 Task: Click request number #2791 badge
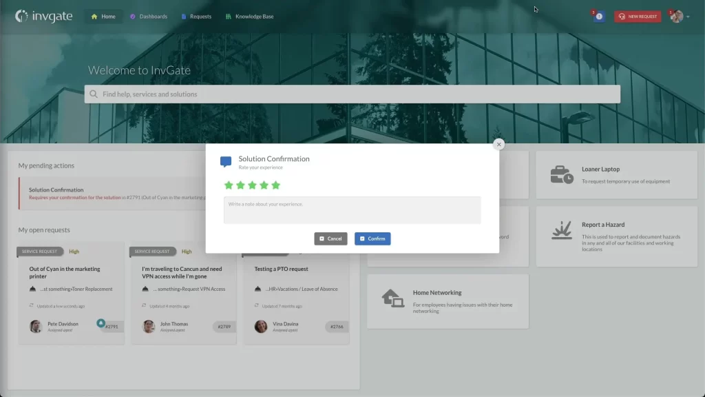tap(112, 327)
